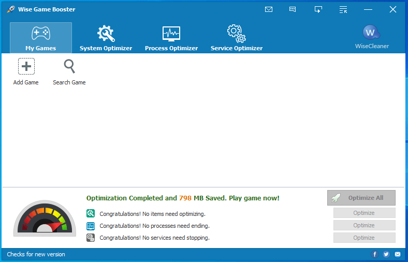Open the menu lines icon in title bar

[x=343, y=10]
